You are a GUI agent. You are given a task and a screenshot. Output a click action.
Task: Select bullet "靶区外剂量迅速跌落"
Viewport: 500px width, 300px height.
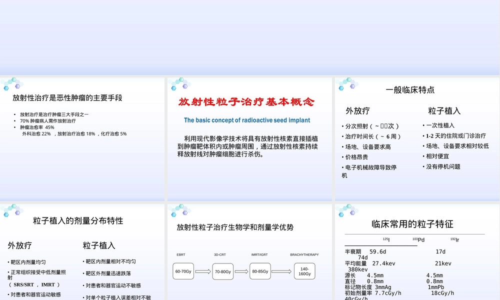(107, 273)
